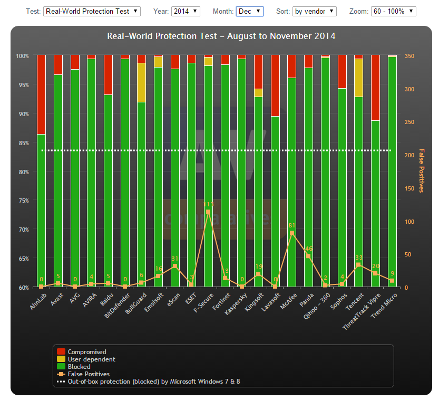The image size is (439, 400).
Task: Open the Year 2014 dropdown
Action: pos(186,12)
